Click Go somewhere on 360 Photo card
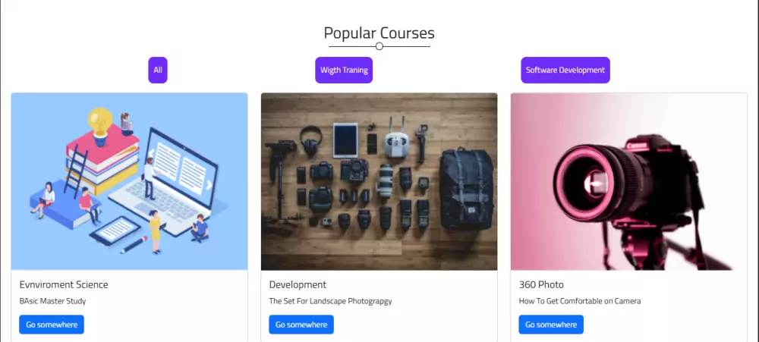759x342 pixels. click(551, 325)
